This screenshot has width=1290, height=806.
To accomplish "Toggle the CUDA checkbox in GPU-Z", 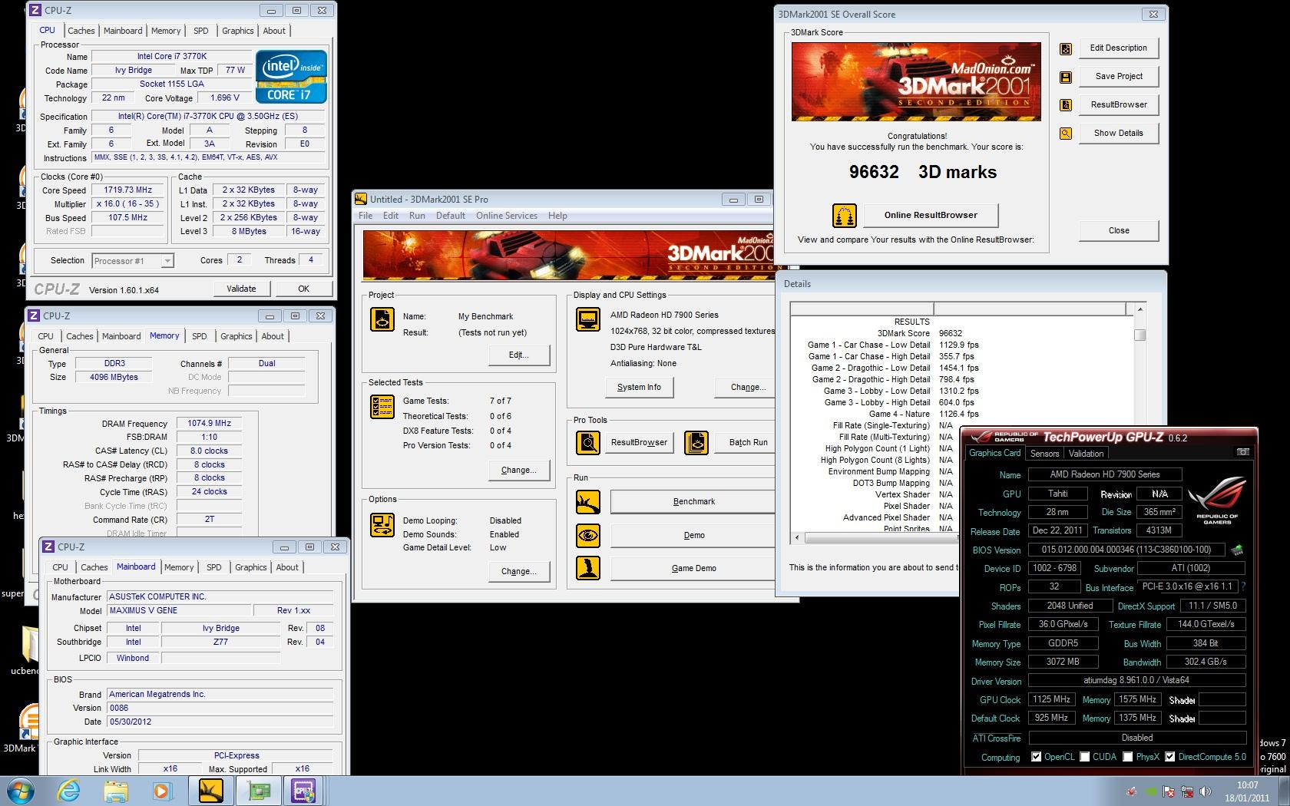I will (x=1085, y=757).
